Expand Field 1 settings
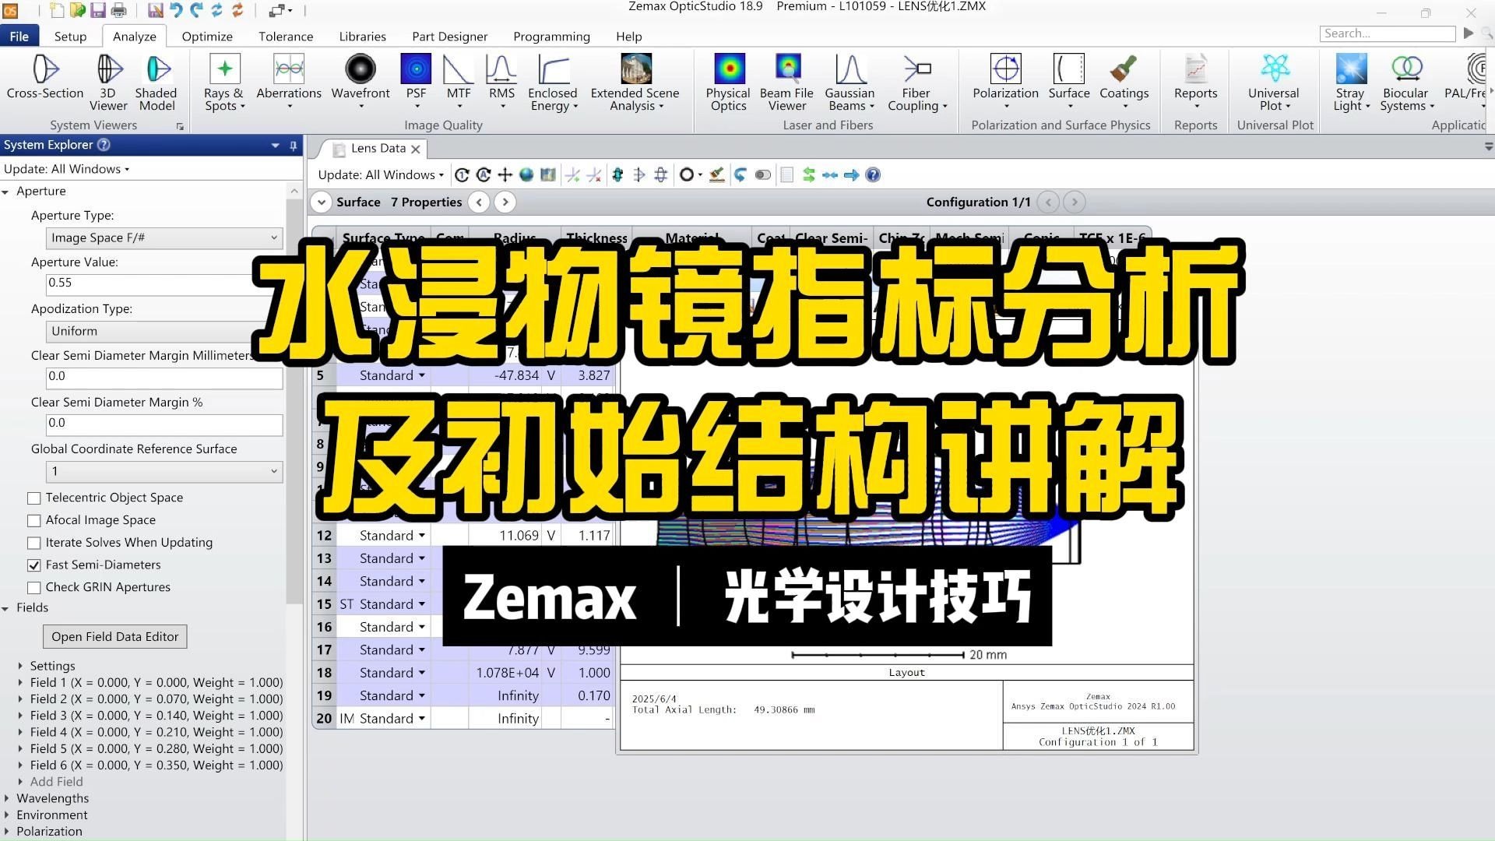Image resolution: width=1495 pixels, height=841 pixels. tap(21, 682)
